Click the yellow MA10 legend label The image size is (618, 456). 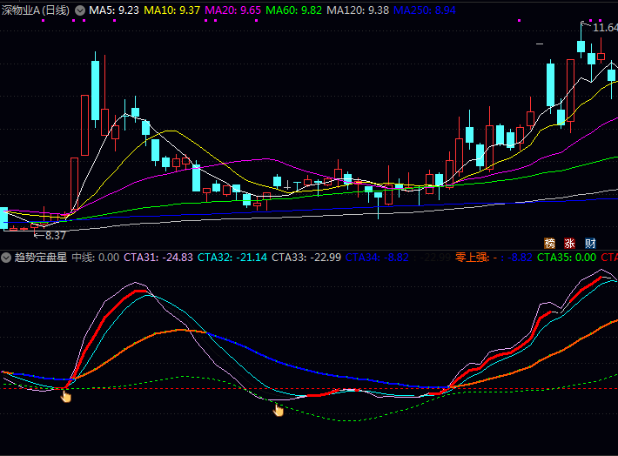tap(172, 10)
